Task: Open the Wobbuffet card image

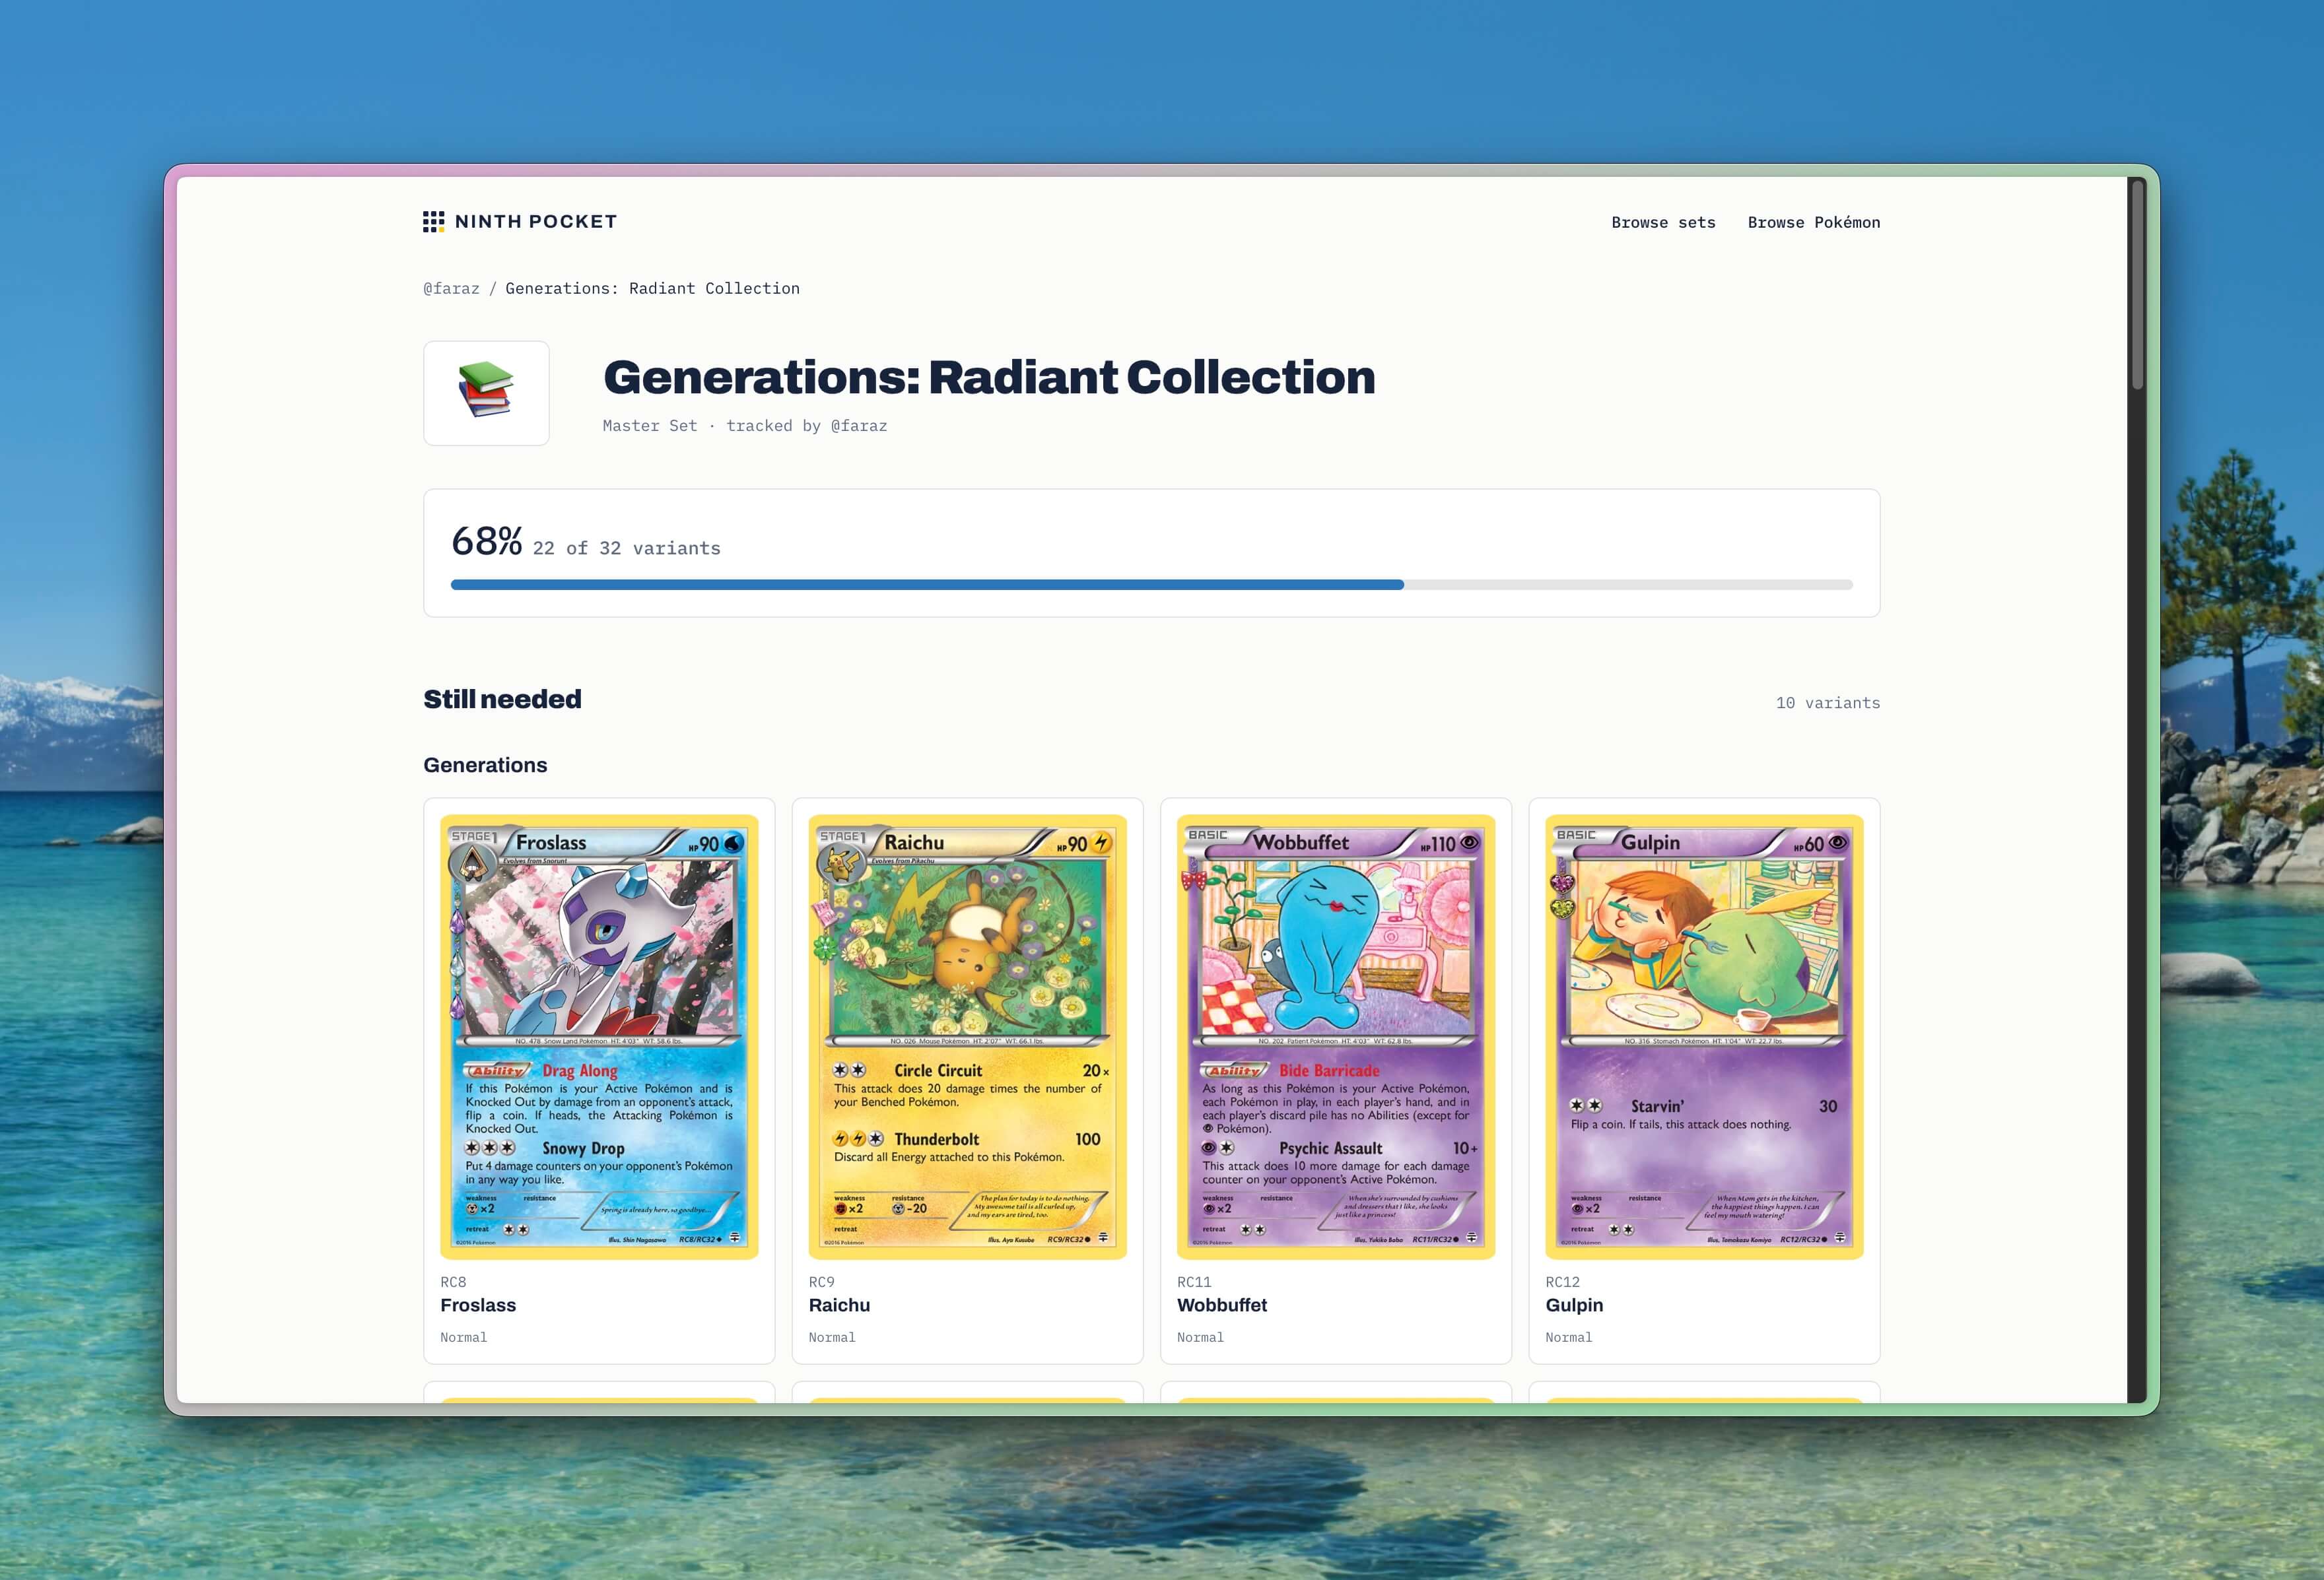Action: 1336,1036
